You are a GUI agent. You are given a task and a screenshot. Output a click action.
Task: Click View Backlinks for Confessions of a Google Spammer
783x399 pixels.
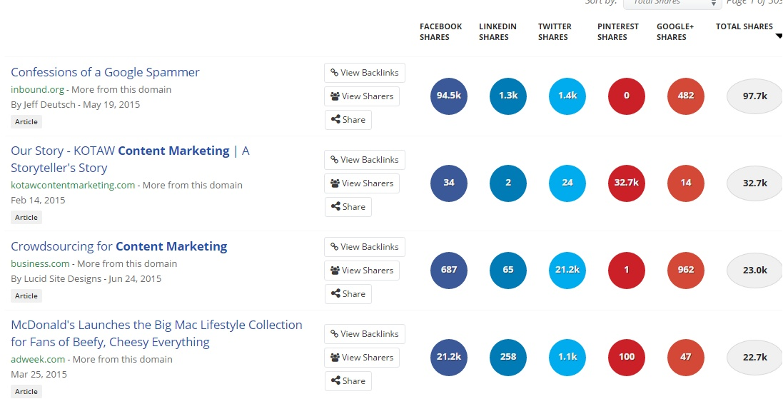coord(365,73)
